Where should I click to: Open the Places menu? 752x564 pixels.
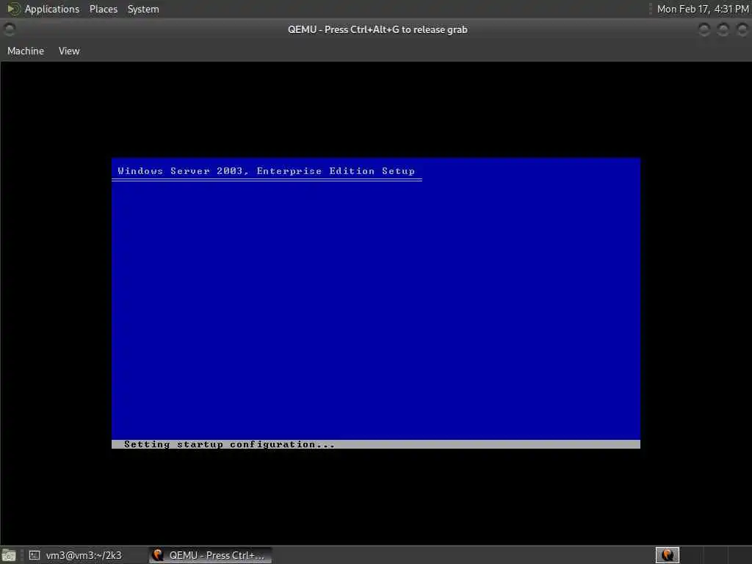(103, 9)
